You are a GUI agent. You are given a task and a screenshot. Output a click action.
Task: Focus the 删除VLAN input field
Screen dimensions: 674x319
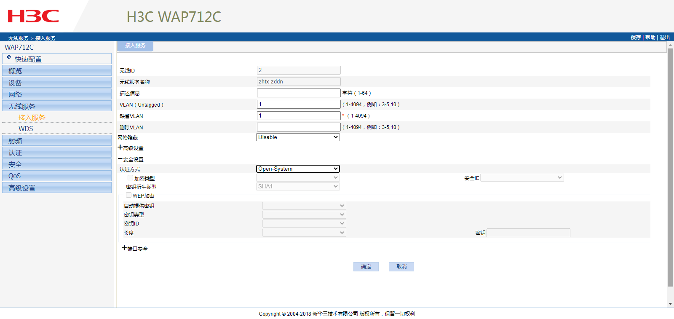coord(299,127)
